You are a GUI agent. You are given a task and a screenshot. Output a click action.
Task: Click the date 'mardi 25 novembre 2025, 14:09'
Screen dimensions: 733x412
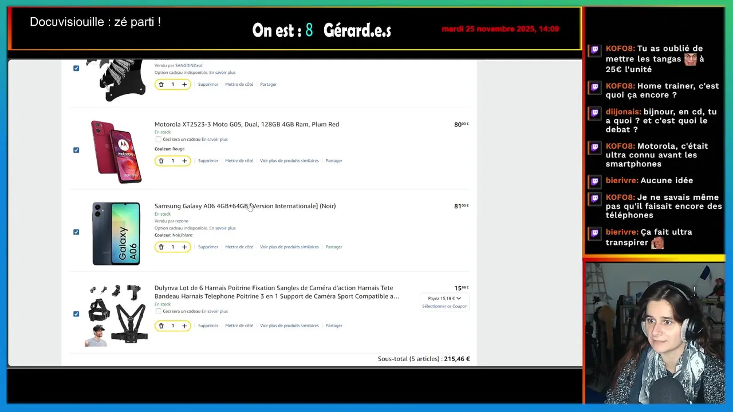[x=501, y=29]
